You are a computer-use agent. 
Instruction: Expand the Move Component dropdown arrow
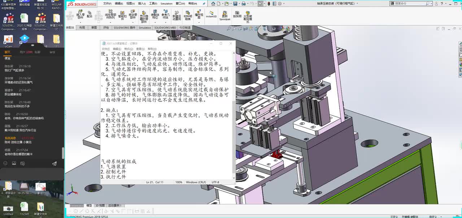pyautogui.click(x=133, y=22)
